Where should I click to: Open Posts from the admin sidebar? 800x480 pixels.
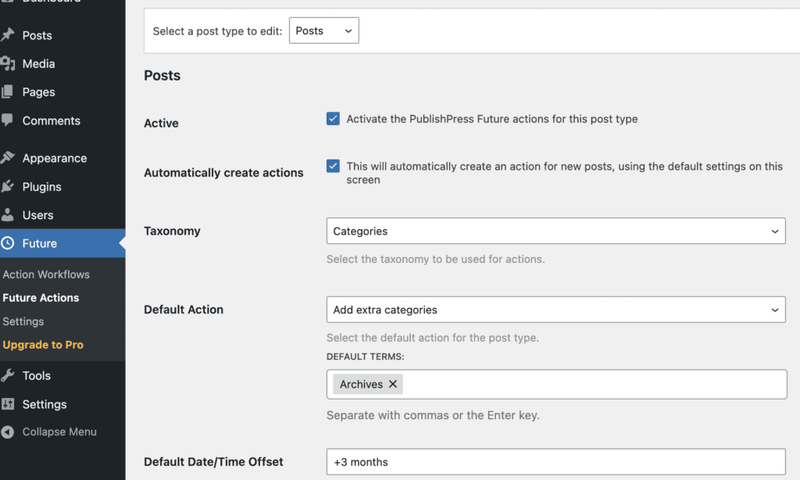tap(35, 34)
